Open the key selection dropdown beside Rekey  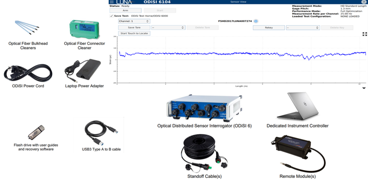pos(303,28)
